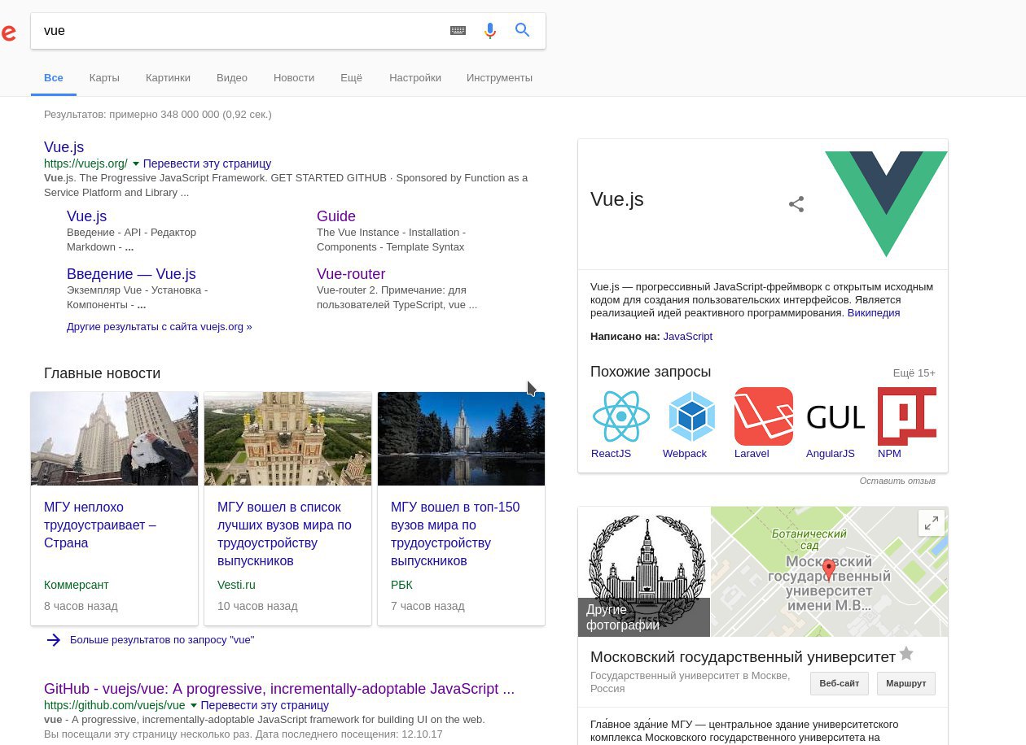Click the Коммерсант source label

[x=77, y=585]
